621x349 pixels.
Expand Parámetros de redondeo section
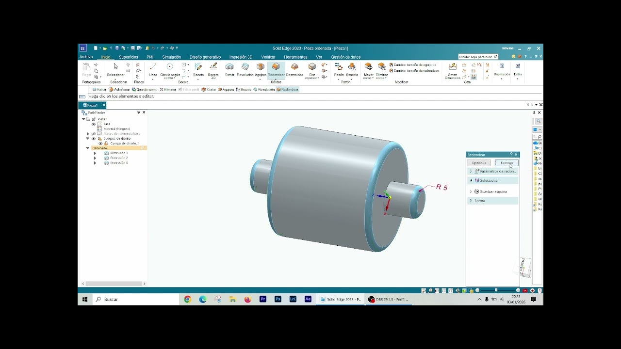[471, 171]
